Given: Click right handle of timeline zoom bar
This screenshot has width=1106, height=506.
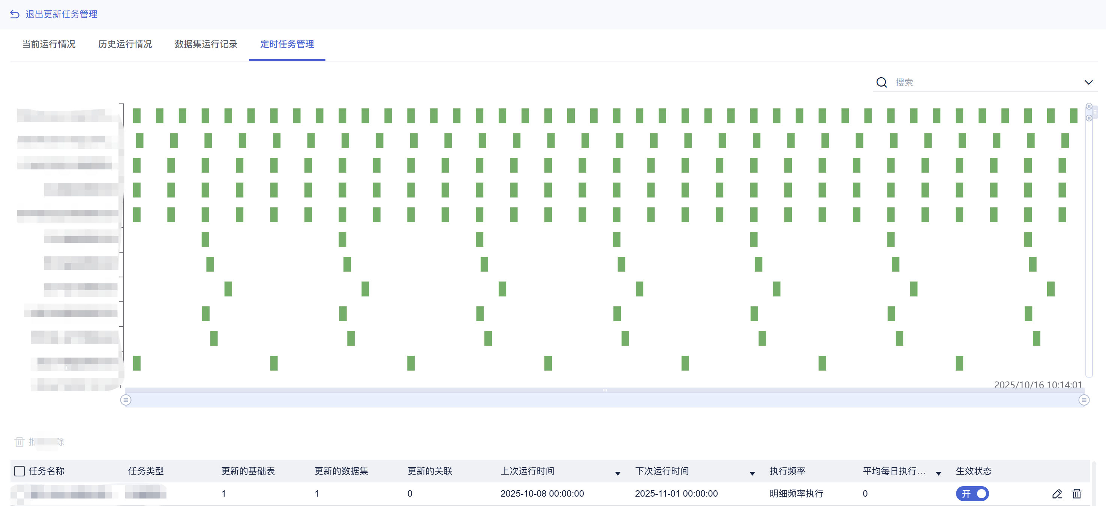Looking at the screenshot, I should pos(1084,400).
